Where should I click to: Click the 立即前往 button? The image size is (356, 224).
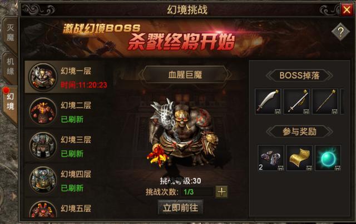(180, 207)
